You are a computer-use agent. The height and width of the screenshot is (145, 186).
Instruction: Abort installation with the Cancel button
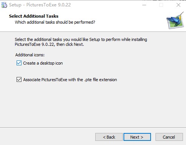click(x=169, y=137)
